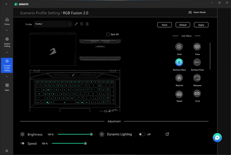This screenshot has height=155, width=231.
Task: Toggle the Dynamic Lighting switch
Action: point(142,134)
